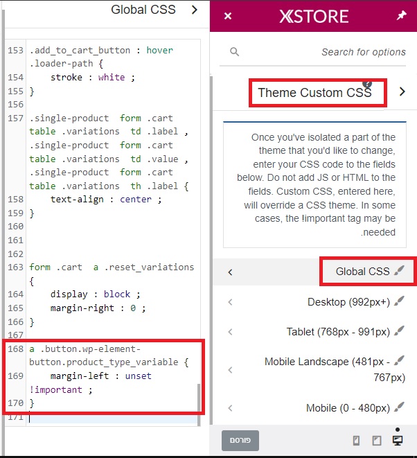The width and height of the screenshot is (417, 458).
Task: Click the XSTORE logo in header
Action: pyautogui.click(x=314, y=16)
